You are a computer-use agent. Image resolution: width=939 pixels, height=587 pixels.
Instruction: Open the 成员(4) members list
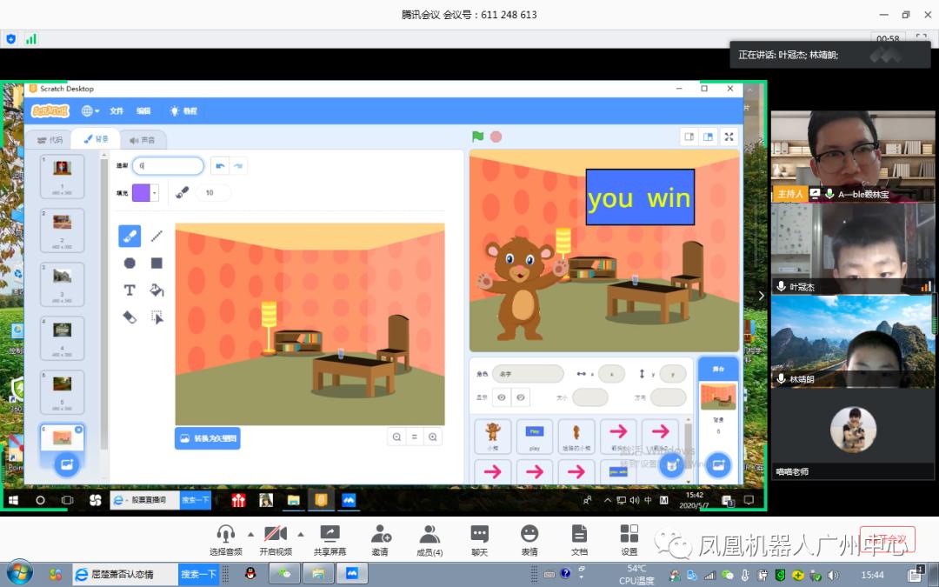click(x=430, y=540)
